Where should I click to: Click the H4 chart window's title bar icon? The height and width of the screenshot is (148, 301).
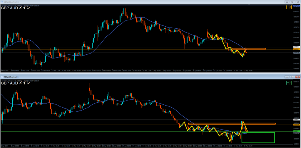pyautogui.click(x=2, y=2)
